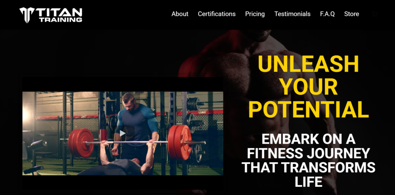The image size is (395, 195).
Task: Click the yellow YOUR headline word
Action: (x=309, y=87)
